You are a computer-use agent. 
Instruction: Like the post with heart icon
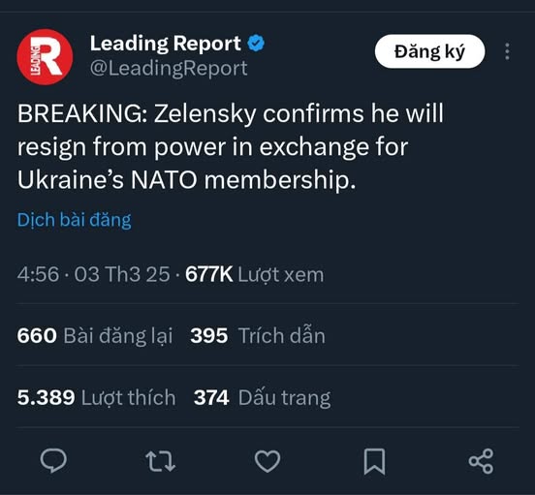click(267, 461)
